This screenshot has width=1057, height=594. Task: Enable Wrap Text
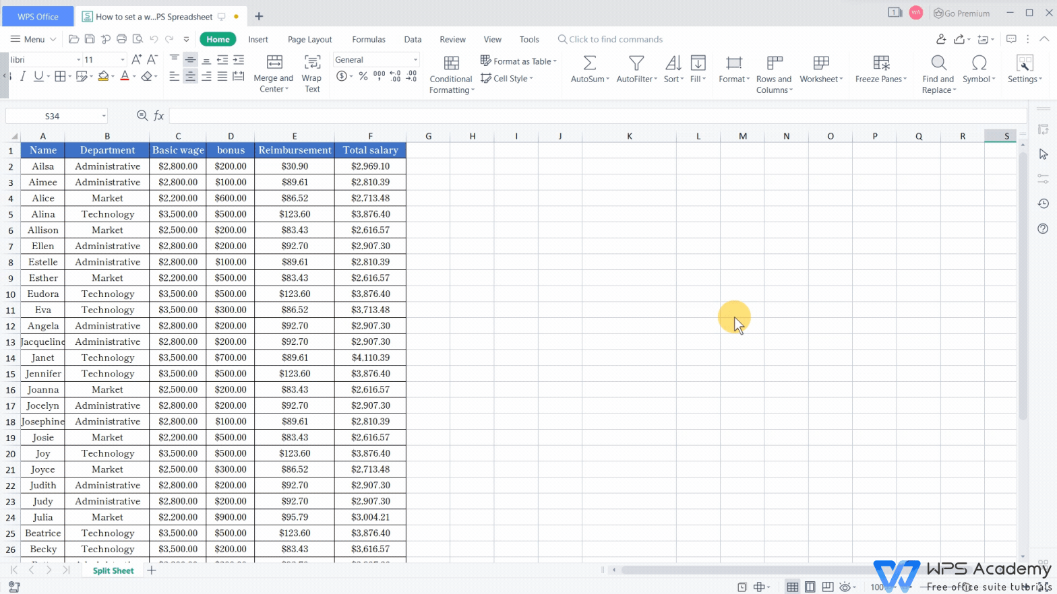click(312, 73)
